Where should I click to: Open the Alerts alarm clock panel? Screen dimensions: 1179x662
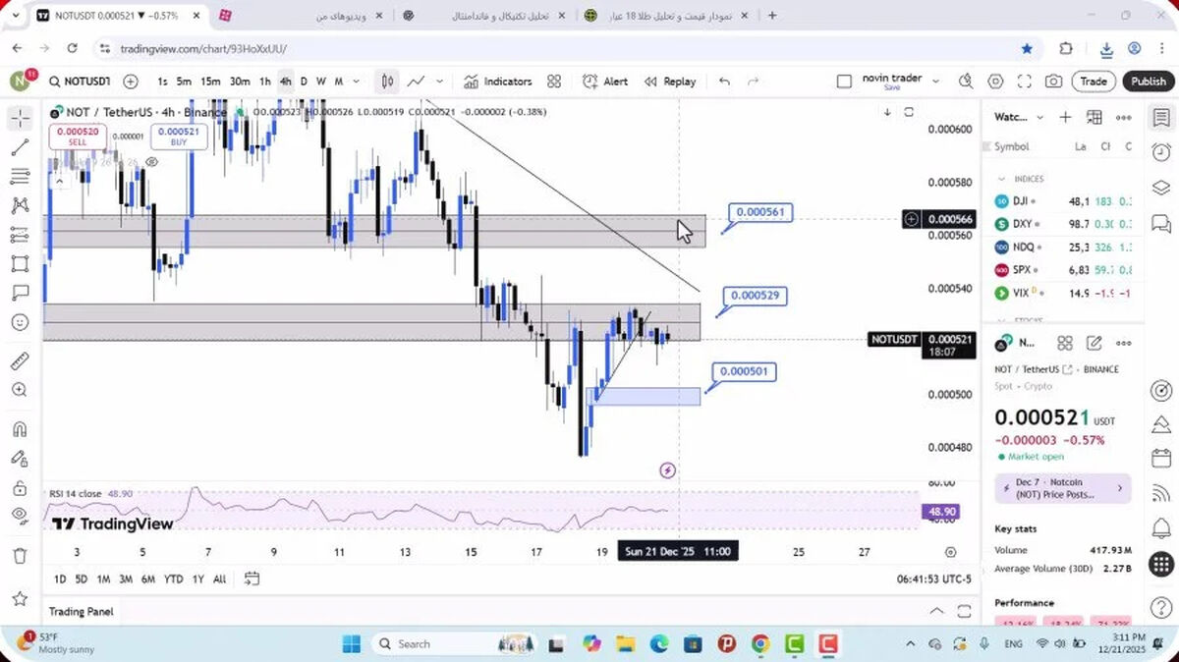tap(1161, 152)
